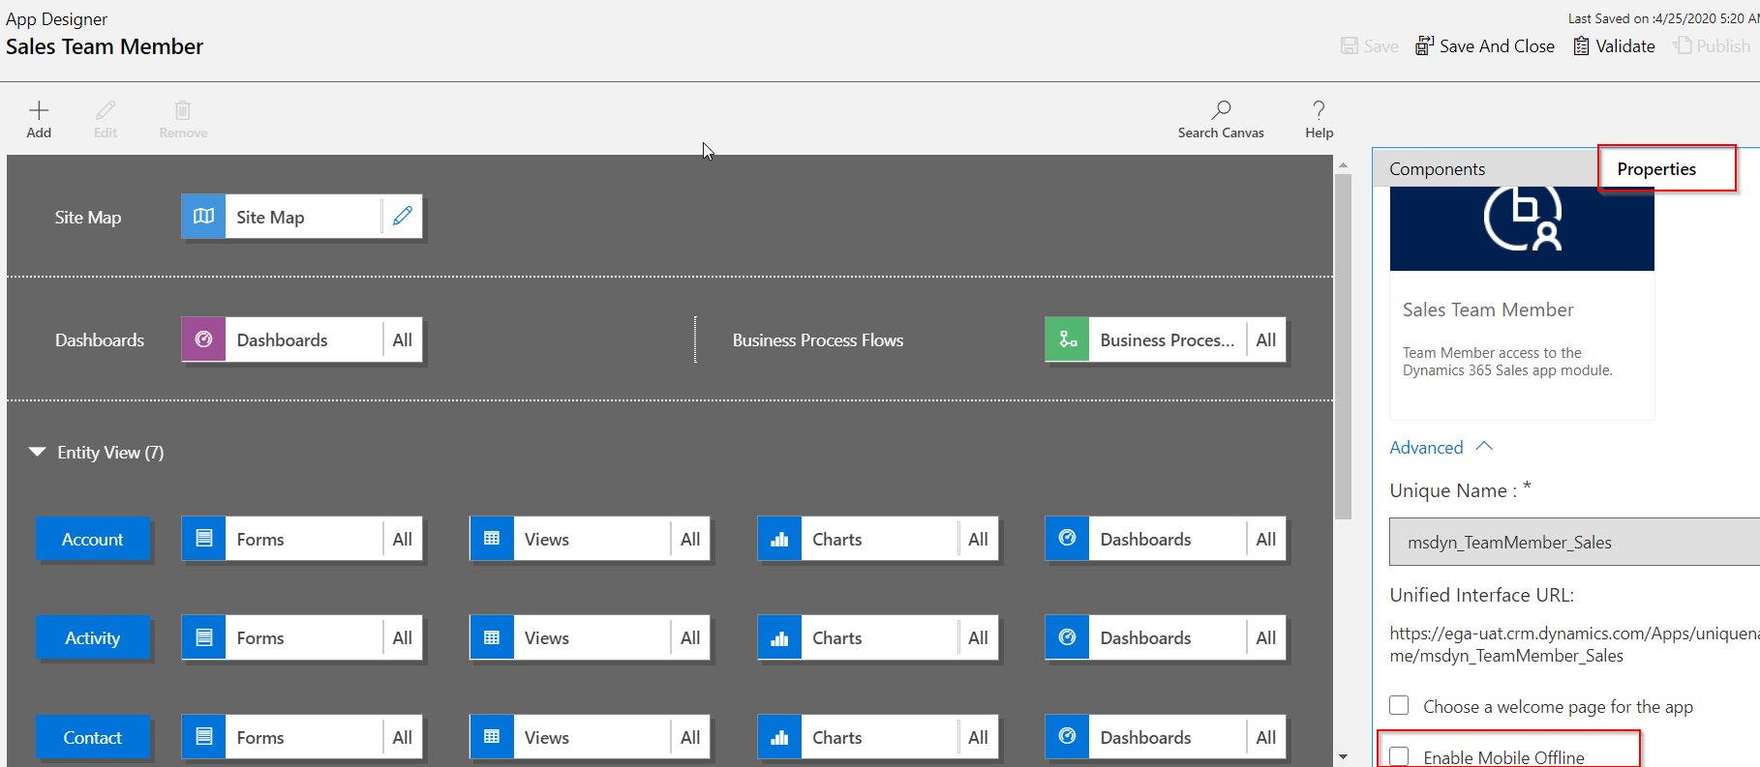
Task: Click scrollbar down arrow on canvas
Action: (x=1343, y=756)
